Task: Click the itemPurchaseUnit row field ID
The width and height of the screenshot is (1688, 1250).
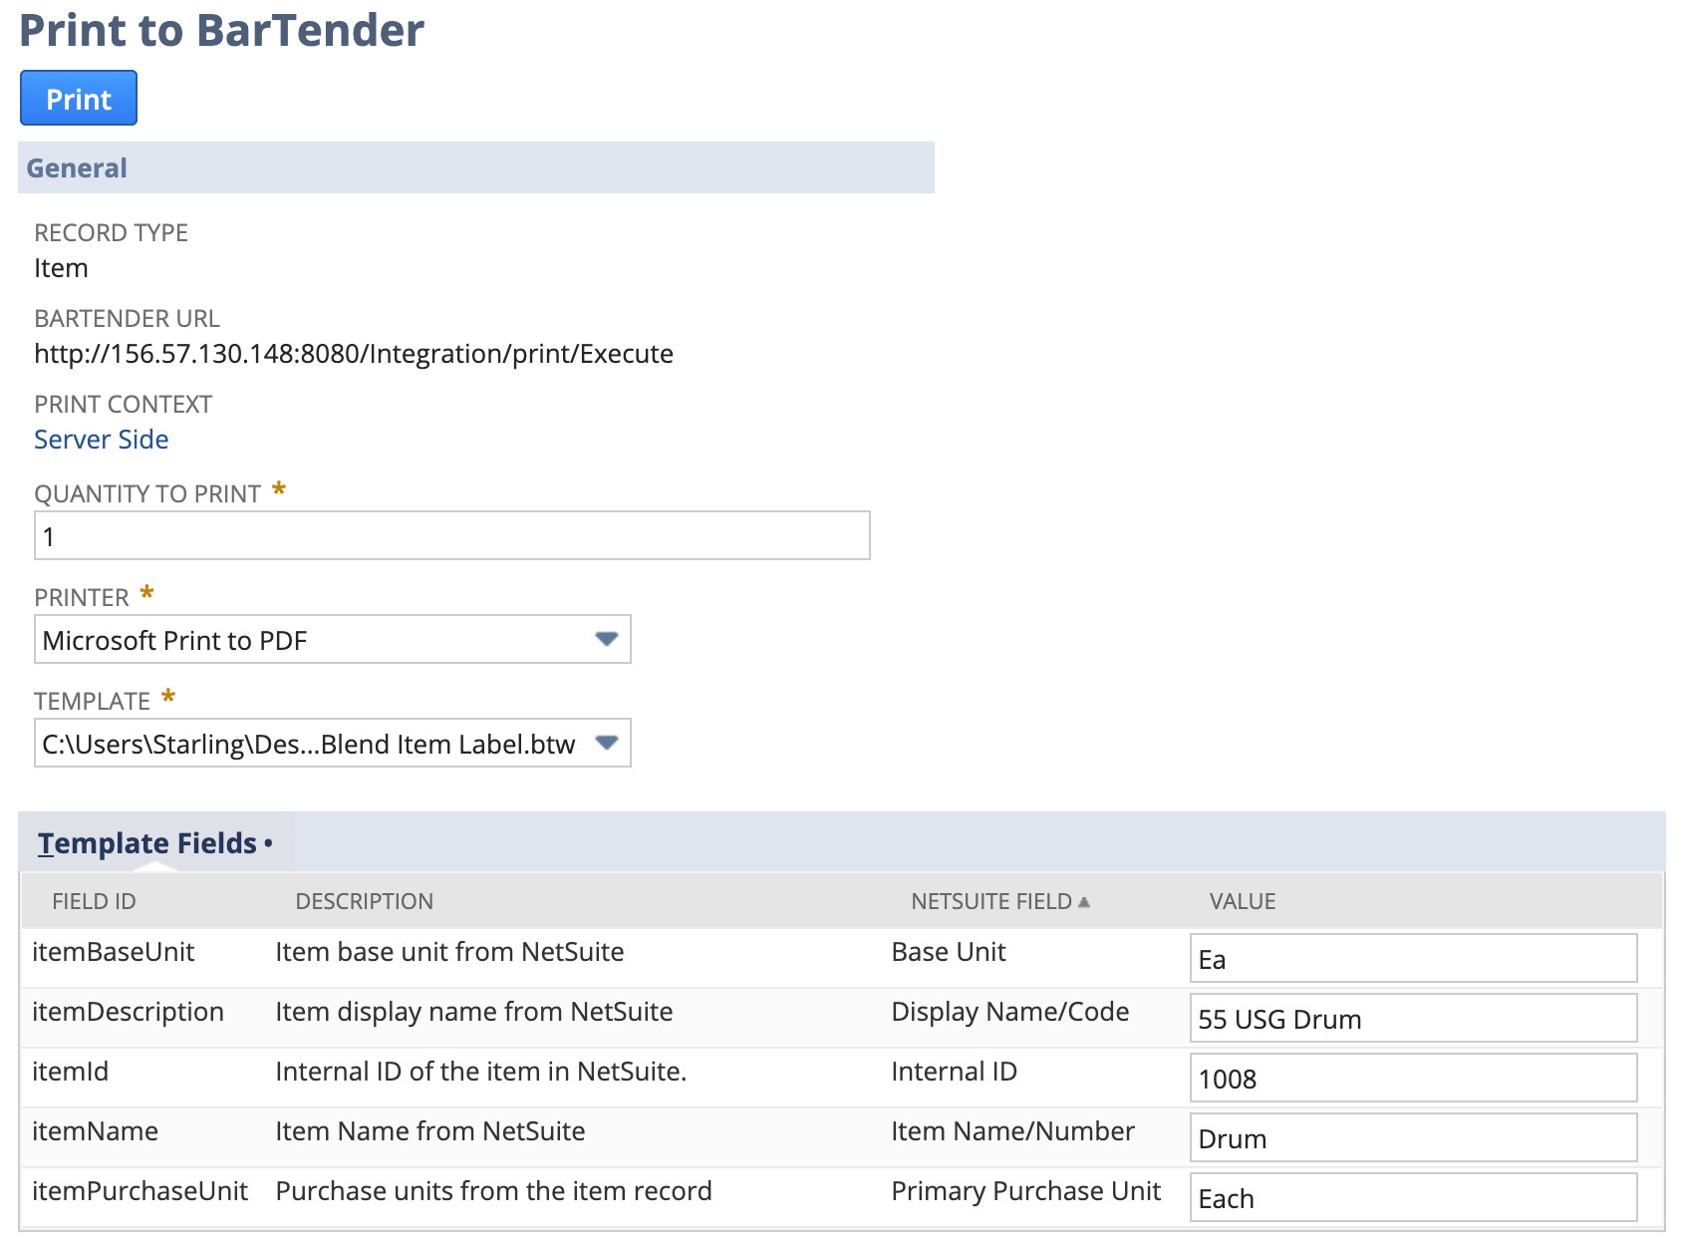Action: tap(140, 1191)
